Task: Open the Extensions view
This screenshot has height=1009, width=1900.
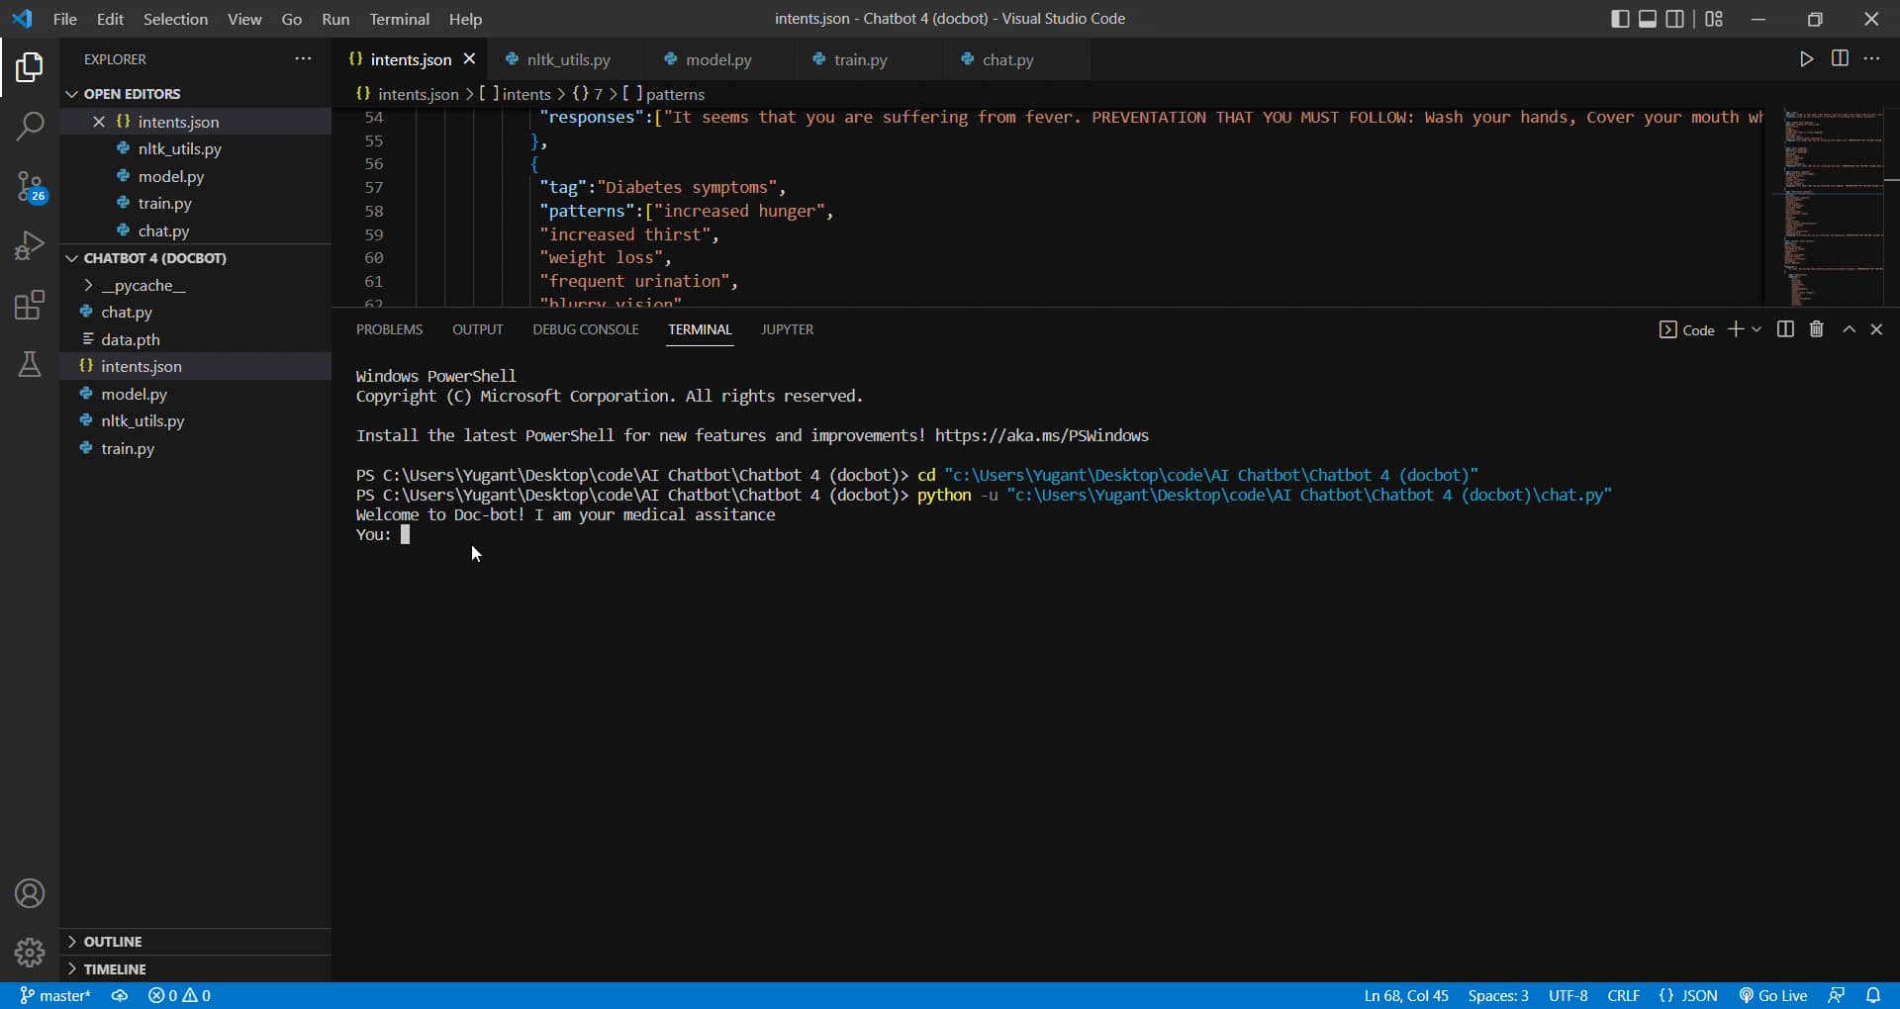Action: click(x=30, y=305)
